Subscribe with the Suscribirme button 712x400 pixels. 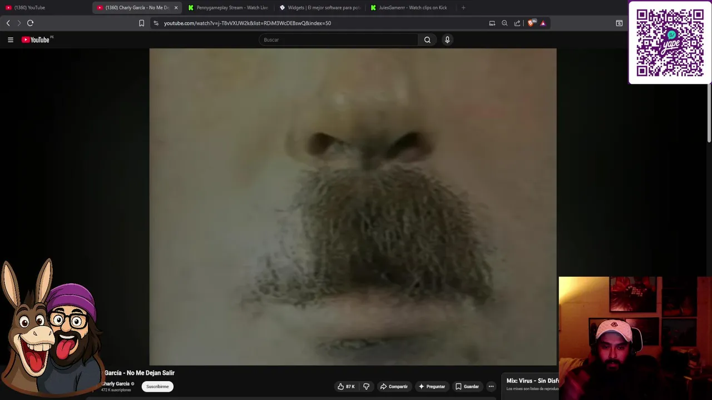[x=157, y=386]
